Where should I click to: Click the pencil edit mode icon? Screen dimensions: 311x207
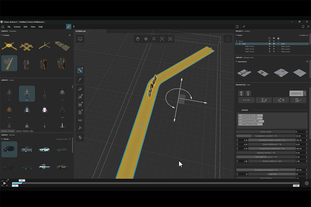(68, 27)
